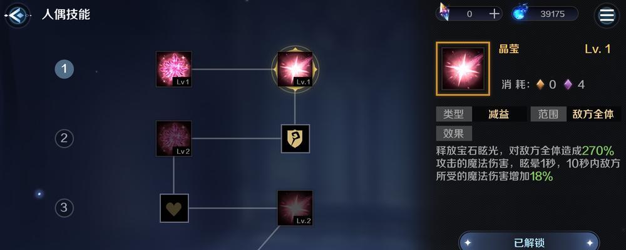Viewport: 626px width, 250px height.
Task: Open the hamburger menu icon
Action: pos(607,16)
